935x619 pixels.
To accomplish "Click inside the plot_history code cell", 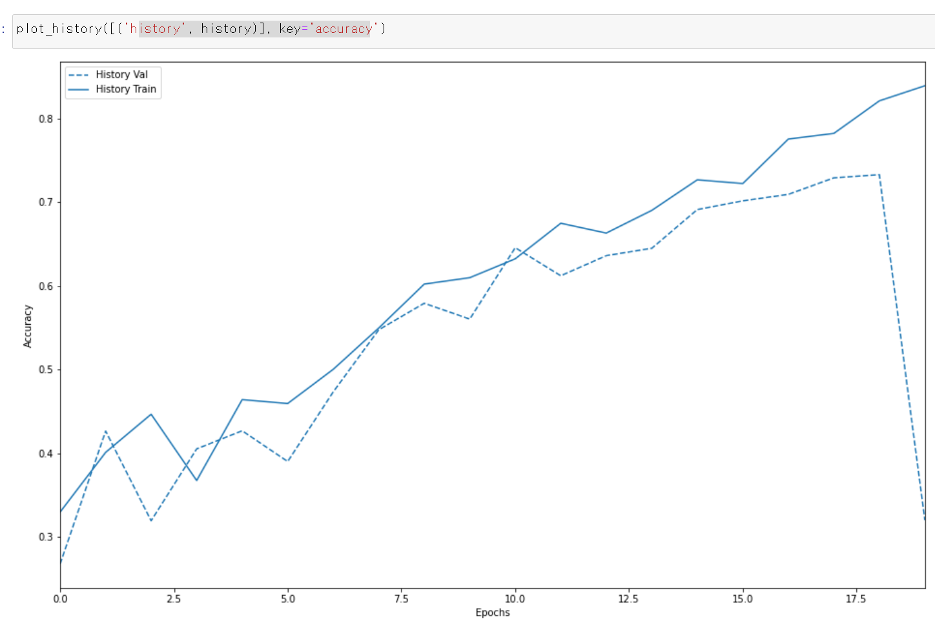I will [581, 30].
